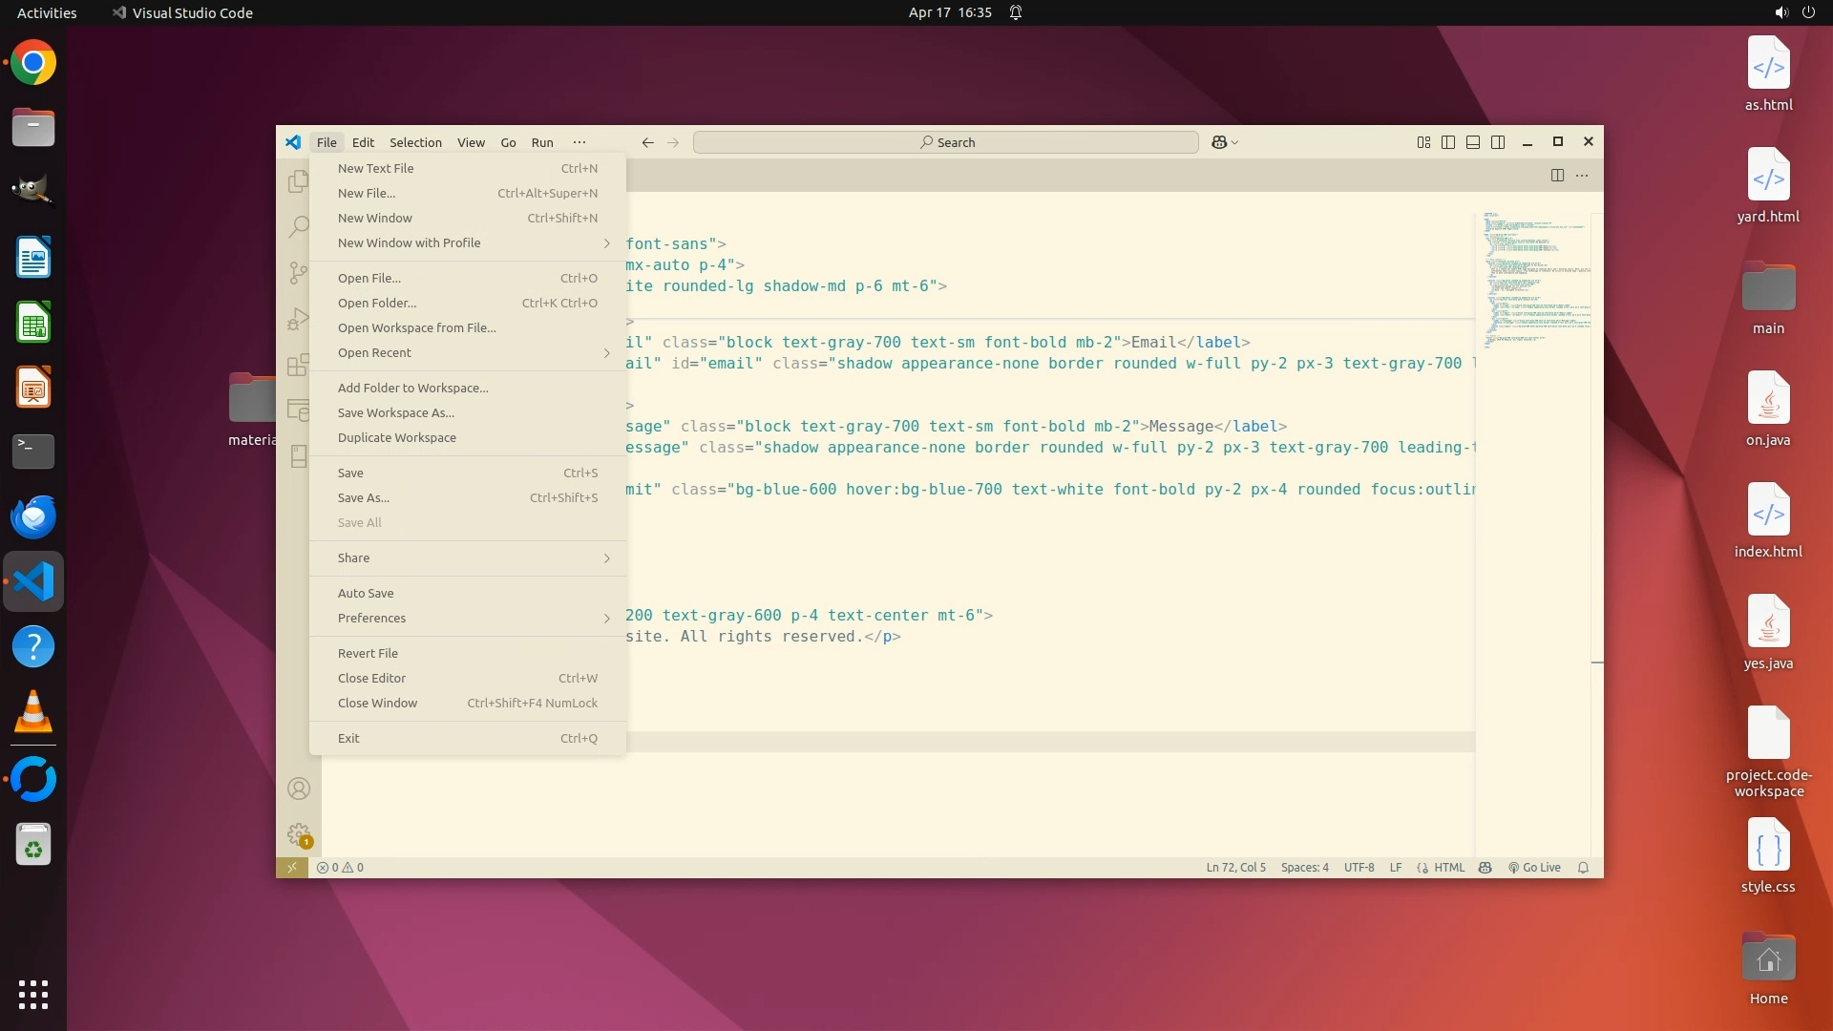Viewport: 1833px width, 1031px height.
Task: Toggle Auto Save in File menu
Action: click(x=366, y=593)
